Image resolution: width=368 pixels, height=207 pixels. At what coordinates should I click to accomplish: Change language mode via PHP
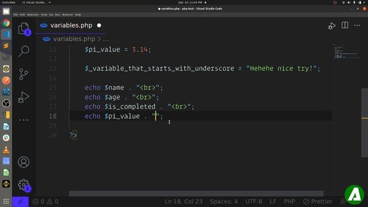(x=289, y=202)
